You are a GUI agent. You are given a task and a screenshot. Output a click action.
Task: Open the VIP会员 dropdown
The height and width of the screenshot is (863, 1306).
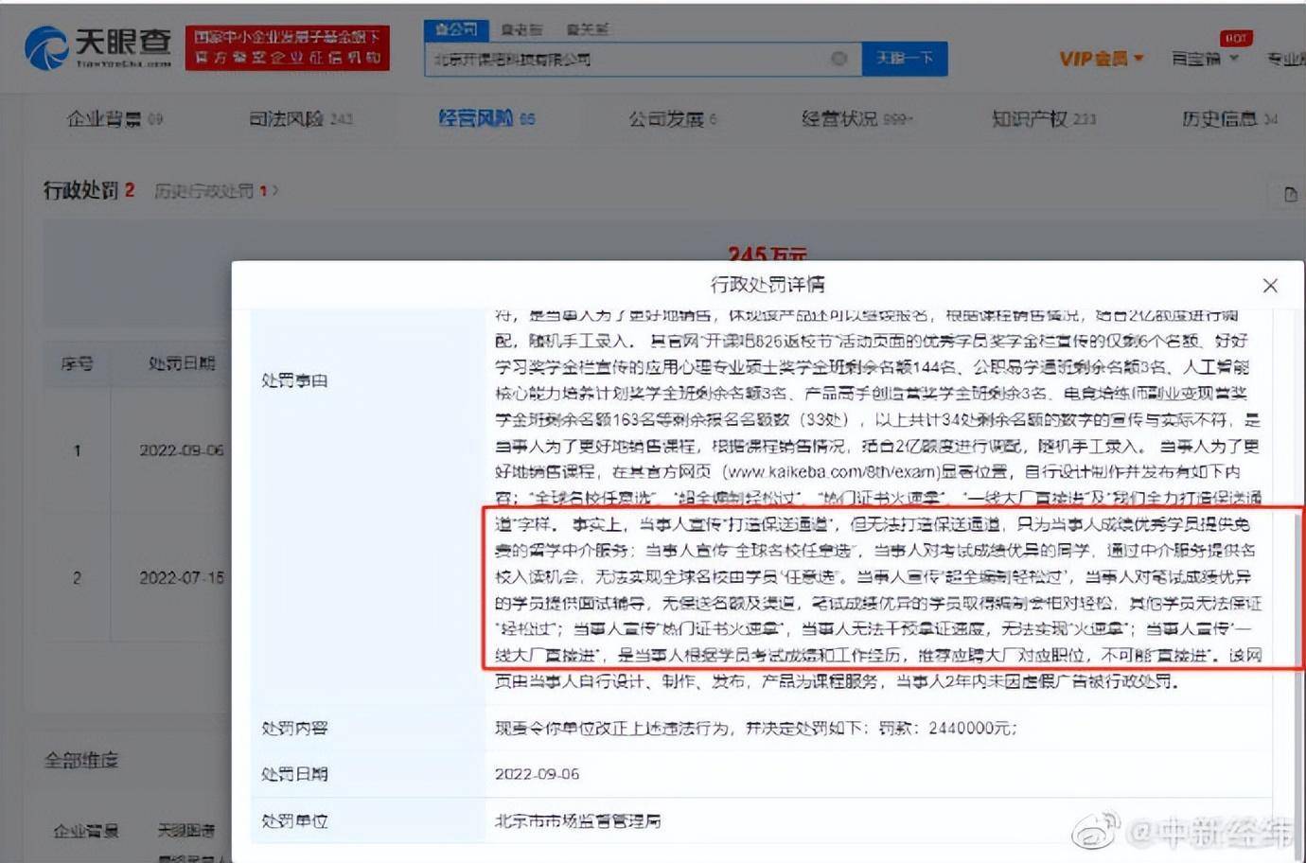1101,59
